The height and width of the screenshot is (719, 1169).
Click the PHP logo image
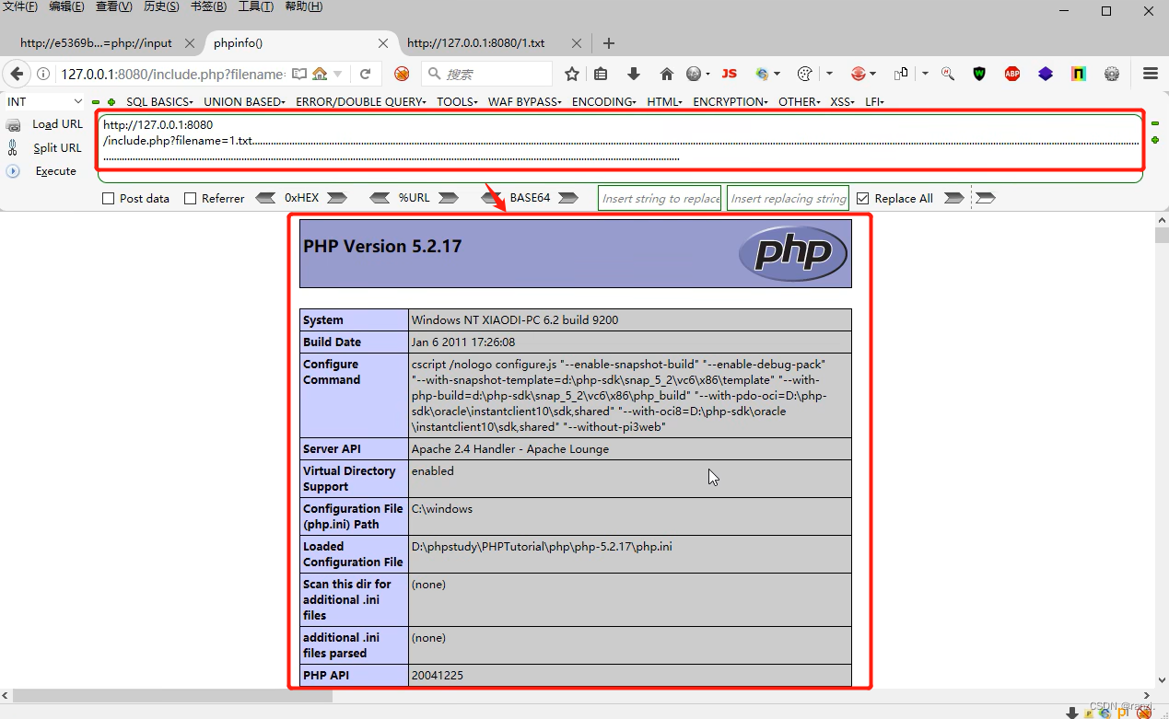[792, 253]
